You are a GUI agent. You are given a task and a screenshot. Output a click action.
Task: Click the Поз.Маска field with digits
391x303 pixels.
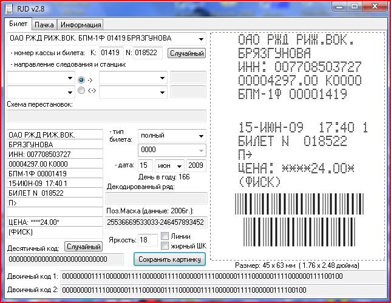click(x=156, y=222)
